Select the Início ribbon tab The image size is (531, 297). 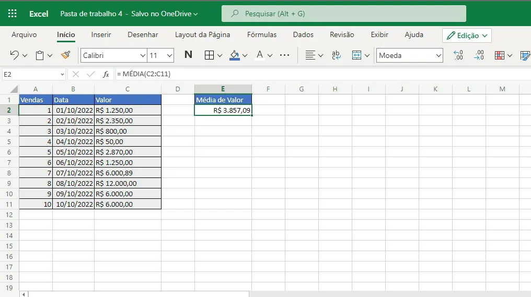66,34
